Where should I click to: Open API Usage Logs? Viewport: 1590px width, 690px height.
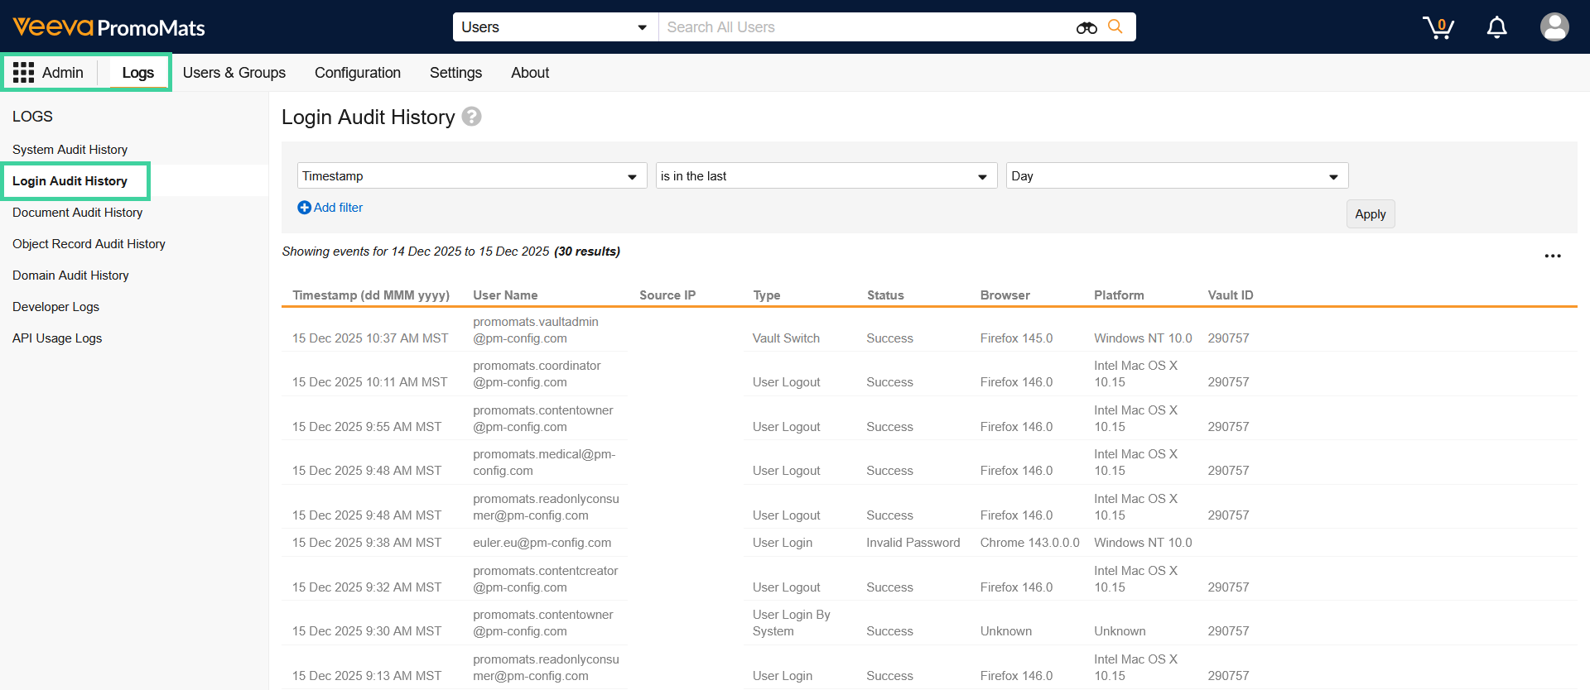pos(57,338)
